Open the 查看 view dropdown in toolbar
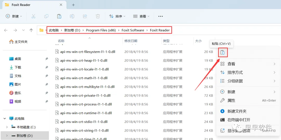This screenshot has height=140, width=281. 141,16
